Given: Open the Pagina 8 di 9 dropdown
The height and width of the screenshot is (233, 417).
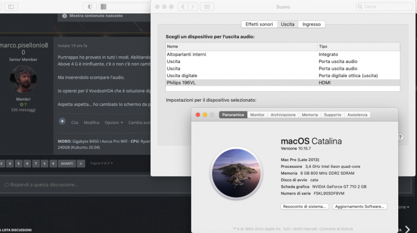Looking at the screenshot, I should click(101, 163).
